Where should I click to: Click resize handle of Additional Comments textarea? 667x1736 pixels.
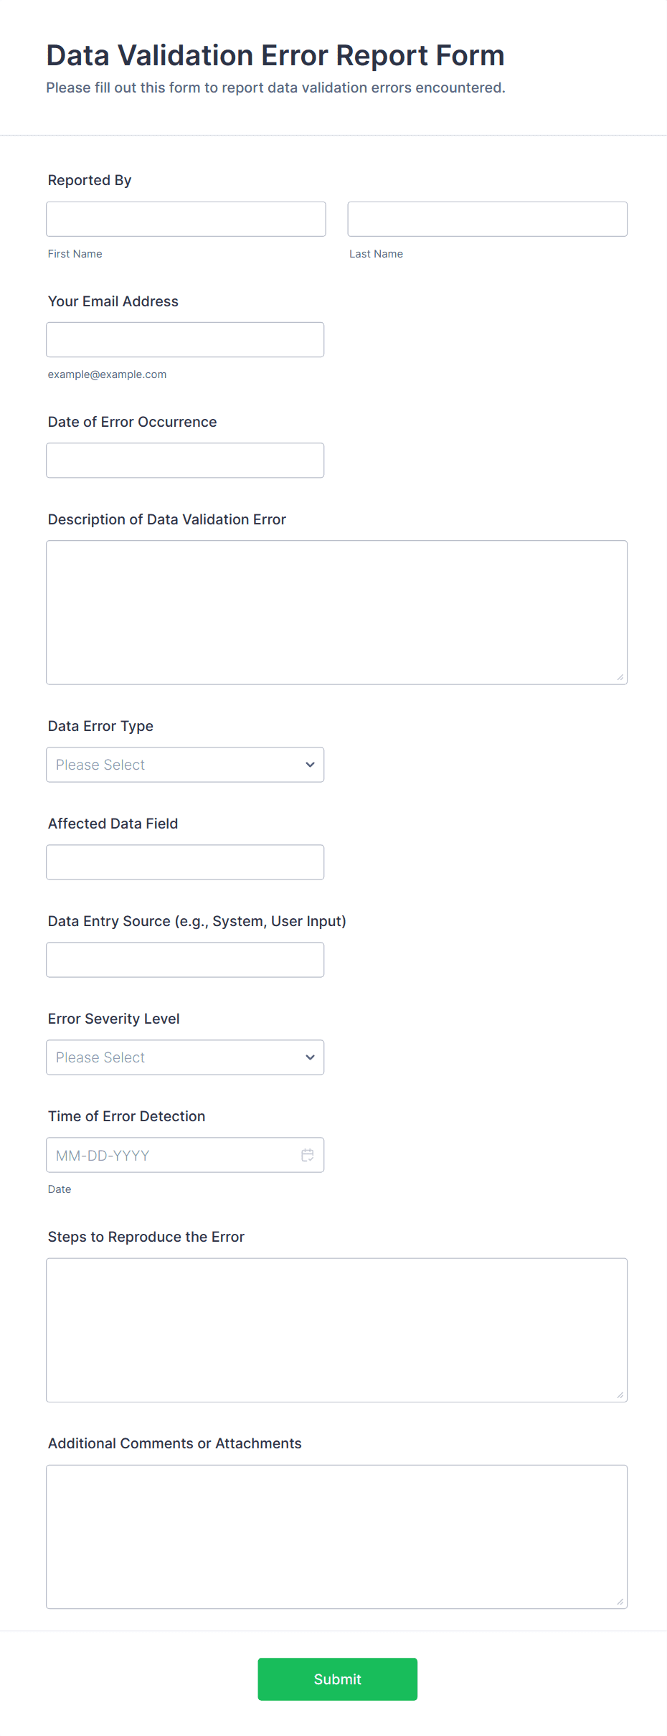620,1601
